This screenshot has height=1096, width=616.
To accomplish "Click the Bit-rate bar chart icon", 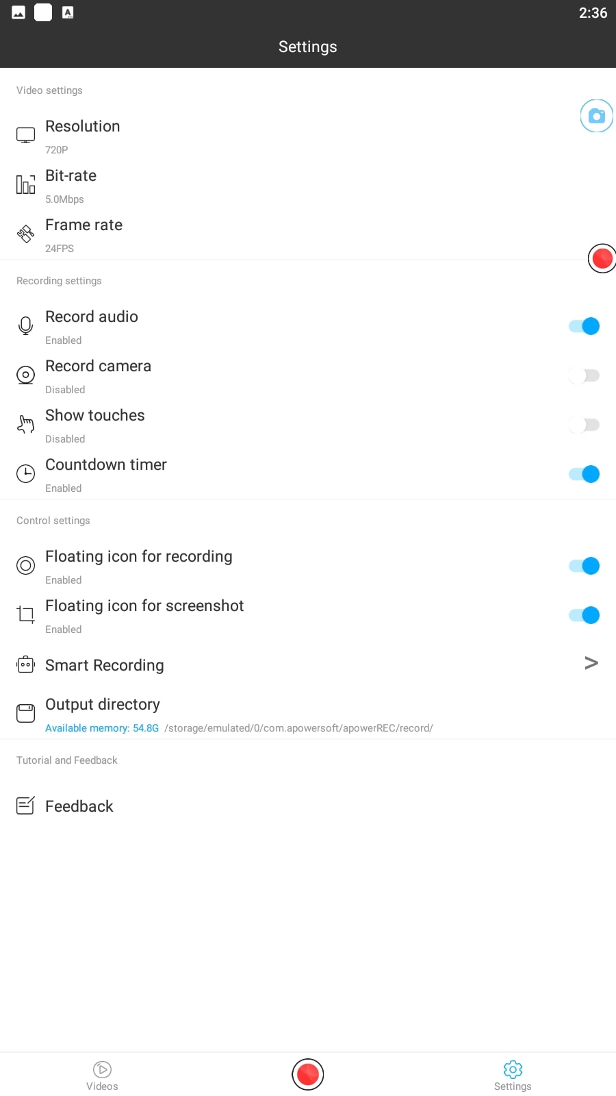I will (x=25, y=184).
